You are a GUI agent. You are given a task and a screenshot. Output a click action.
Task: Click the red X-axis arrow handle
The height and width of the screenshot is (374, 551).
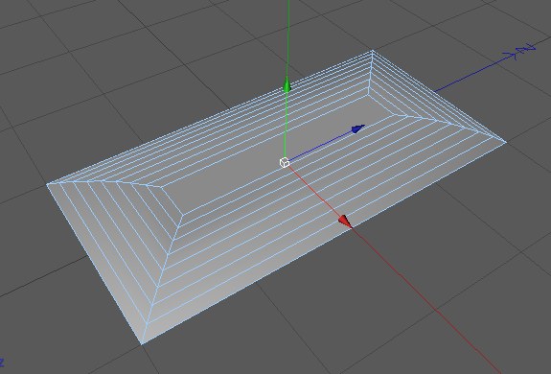345,222
